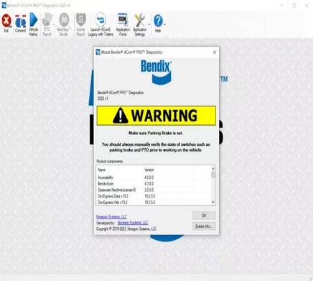Click the component list scroll up arrow
Image resolution: width=313 pixels, height=281 pixels.
click(x=213, y=169)
